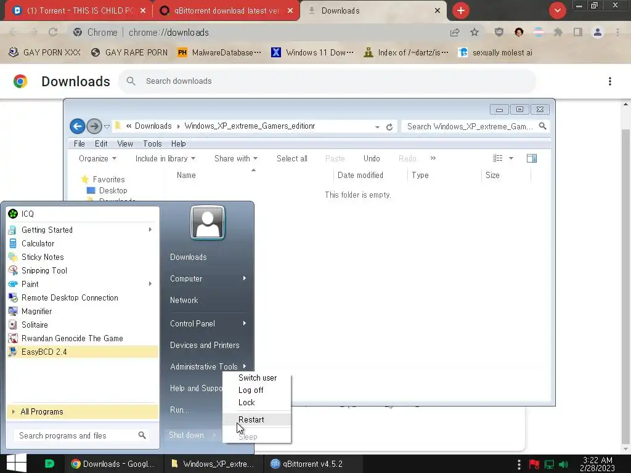Image resolution: width=631 pixels, height=473 pixels.
Task: Click the Windows Start button
Action: pos(17,463)
